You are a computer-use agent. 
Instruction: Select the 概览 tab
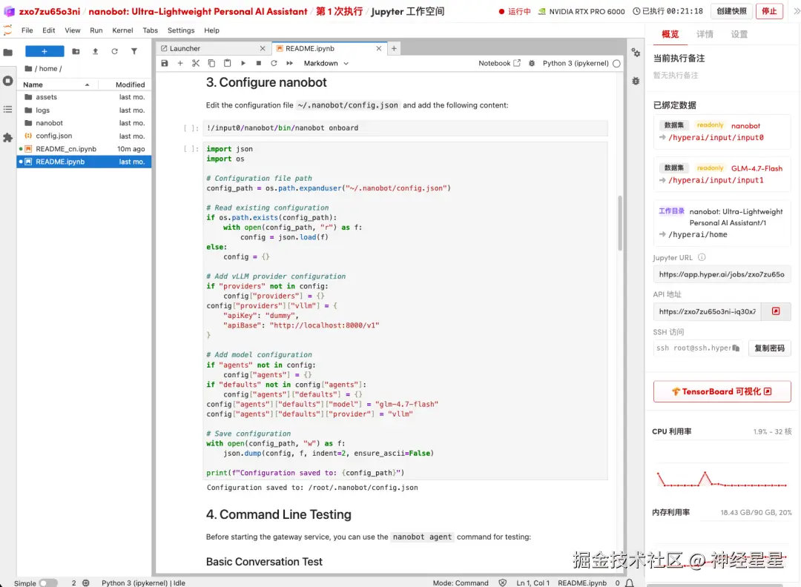[670, 34]
